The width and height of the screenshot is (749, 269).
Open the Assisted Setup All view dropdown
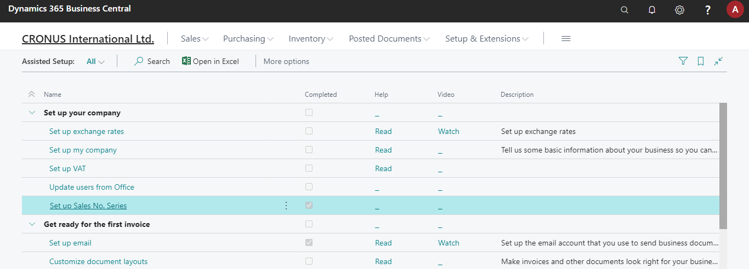point(95,61)
